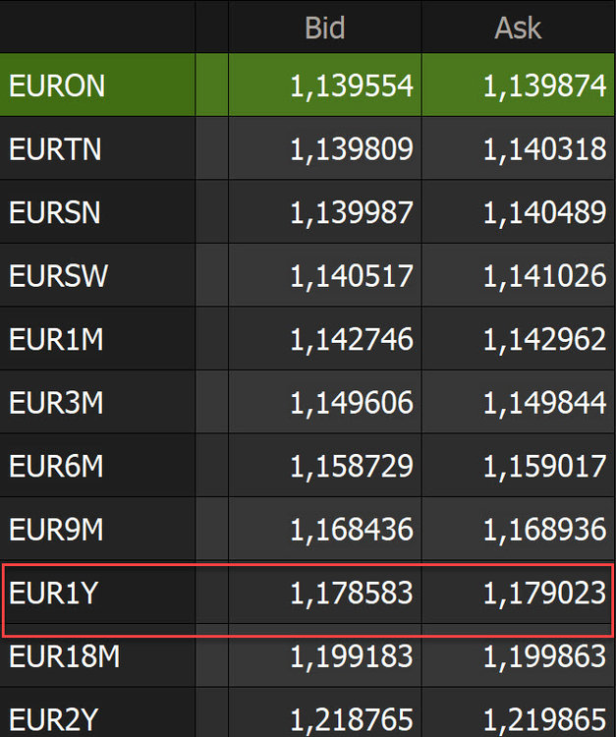This screenshot has height=737, width=616.
Task: Click the EUR6M bid value 1,158729
Action: click(x=351, y=466)
